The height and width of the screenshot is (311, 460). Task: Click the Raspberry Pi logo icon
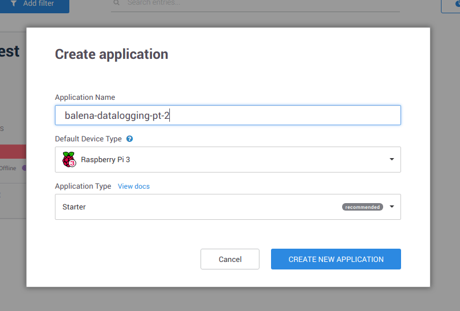pos(69,159)
